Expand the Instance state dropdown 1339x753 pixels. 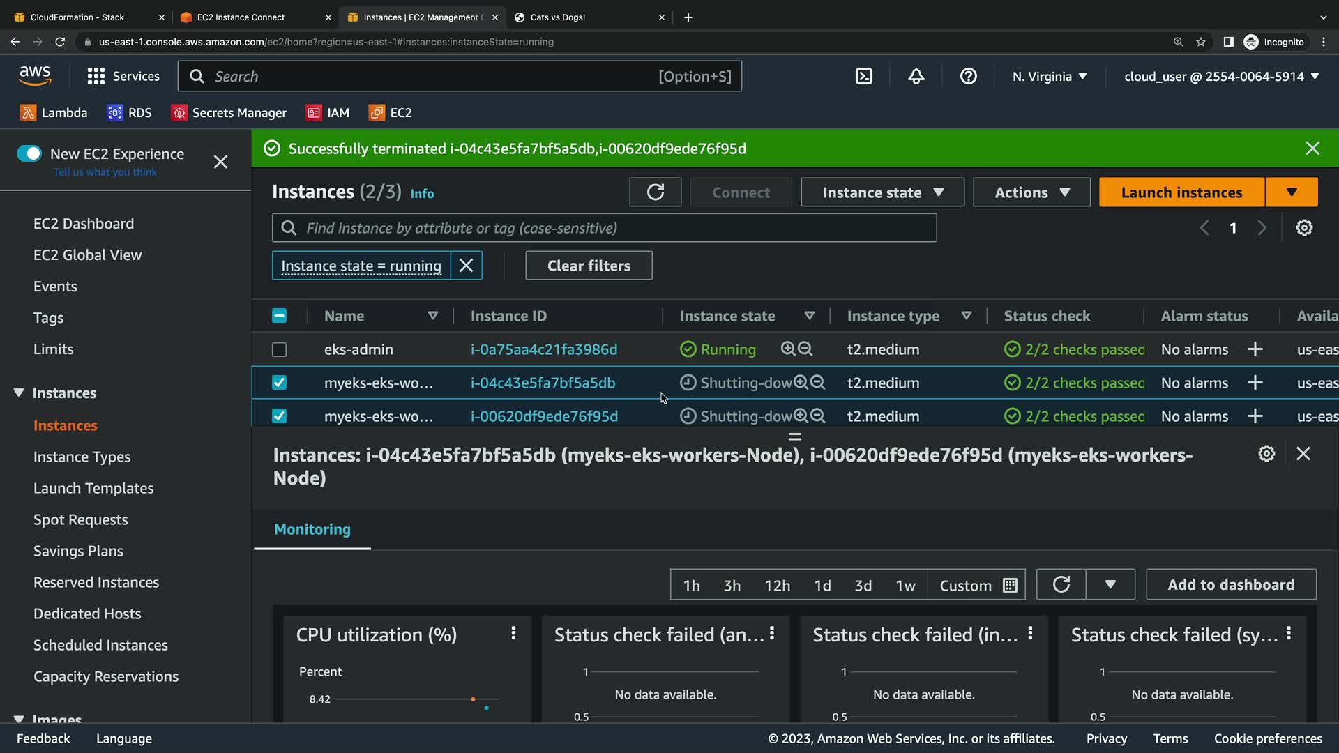point(882,192)
